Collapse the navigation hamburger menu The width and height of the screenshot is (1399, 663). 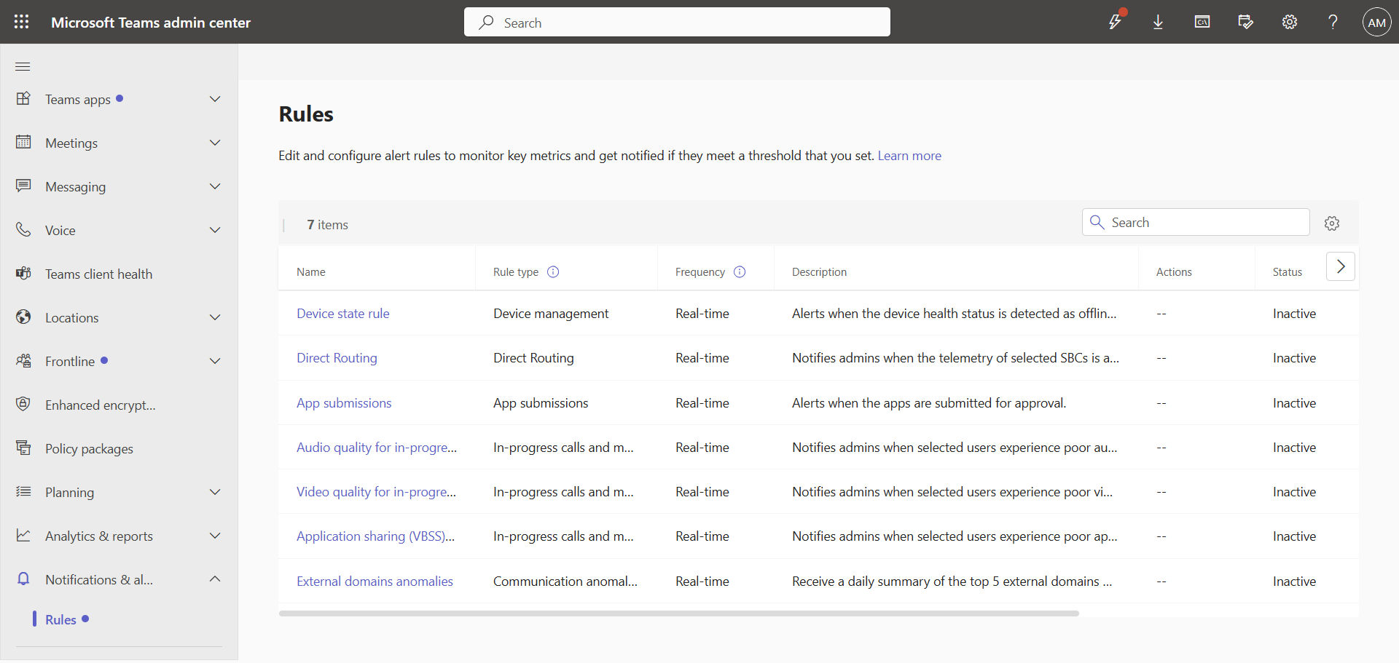(x=23, y=67)
